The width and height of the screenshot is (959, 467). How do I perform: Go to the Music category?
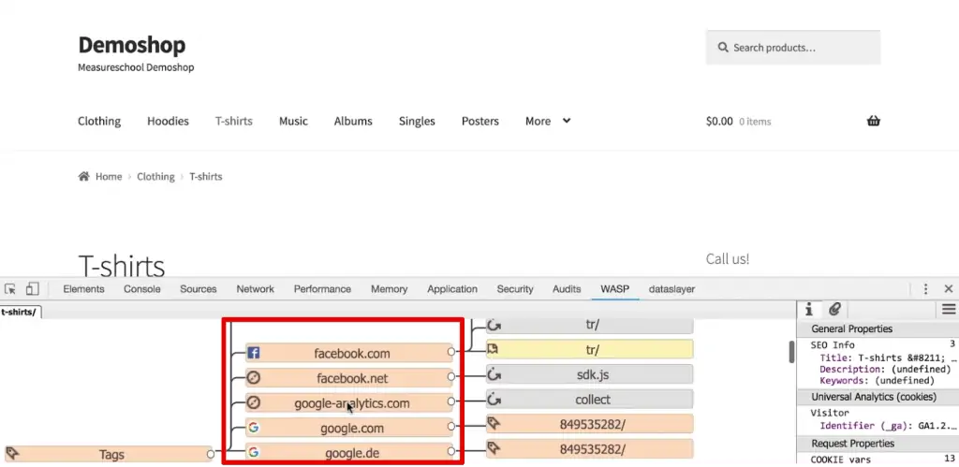[x=293, y=121]
